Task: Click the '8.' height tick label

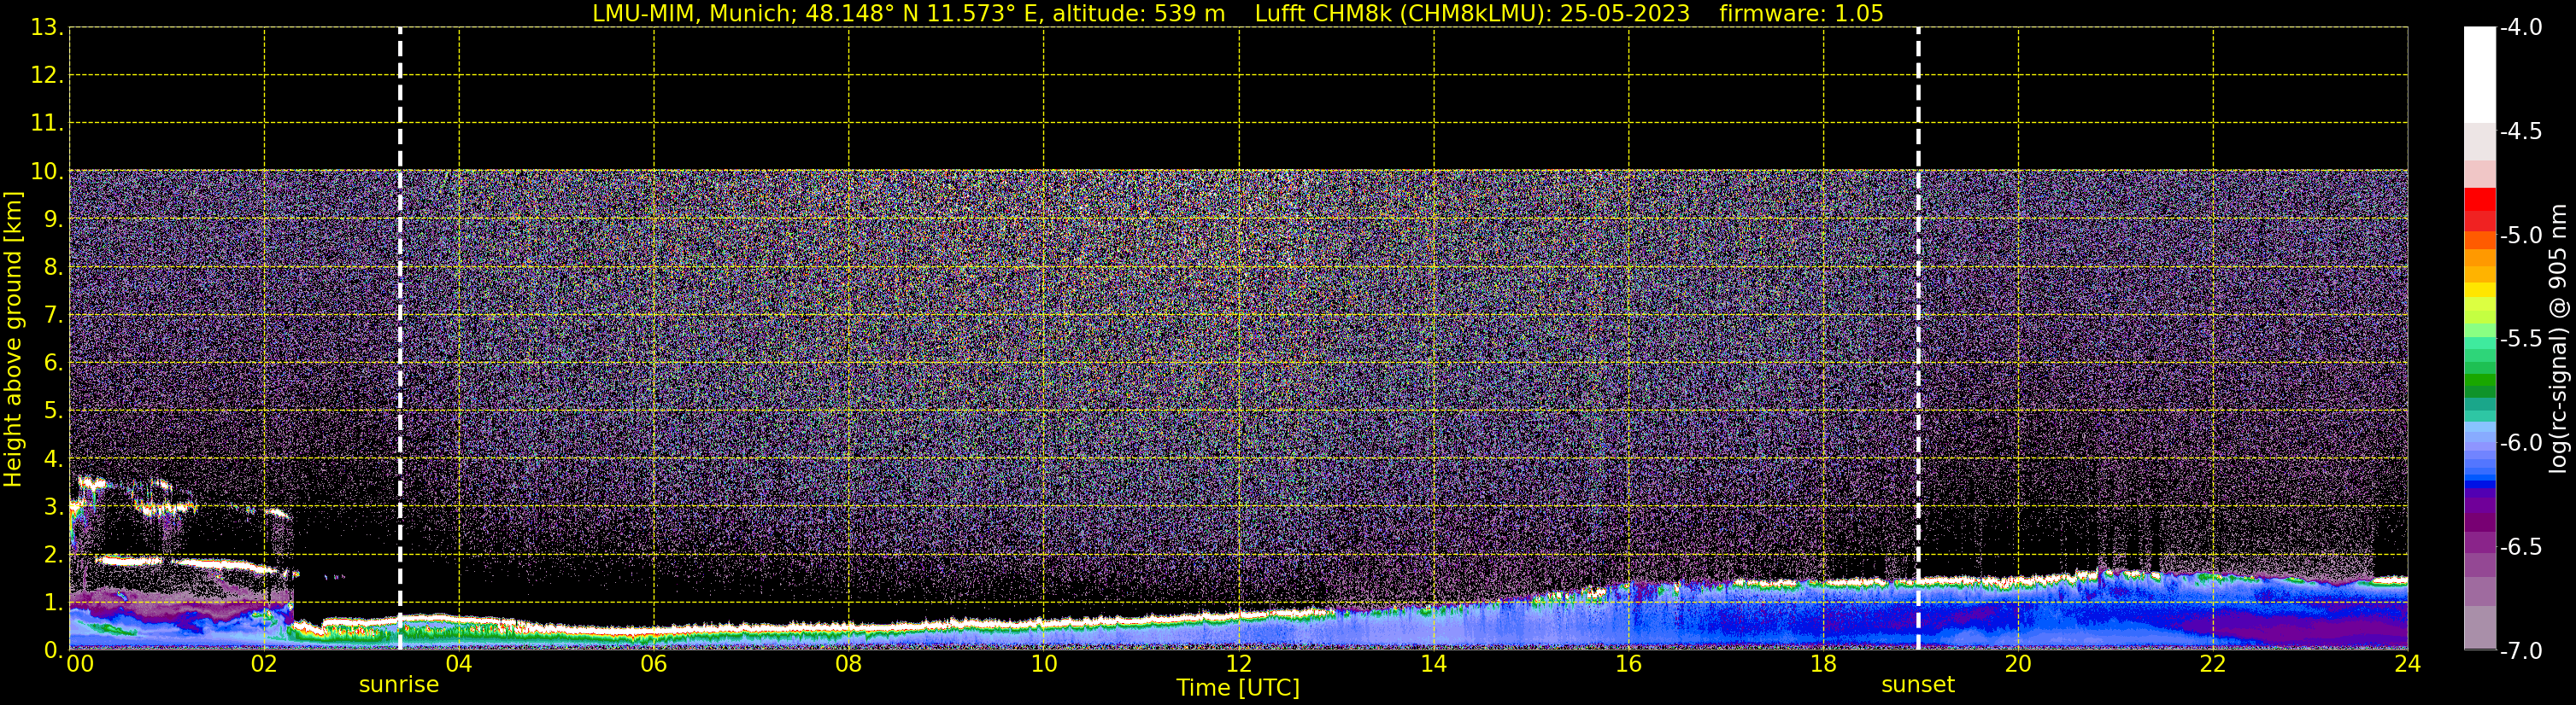Action: pos(53,268)
